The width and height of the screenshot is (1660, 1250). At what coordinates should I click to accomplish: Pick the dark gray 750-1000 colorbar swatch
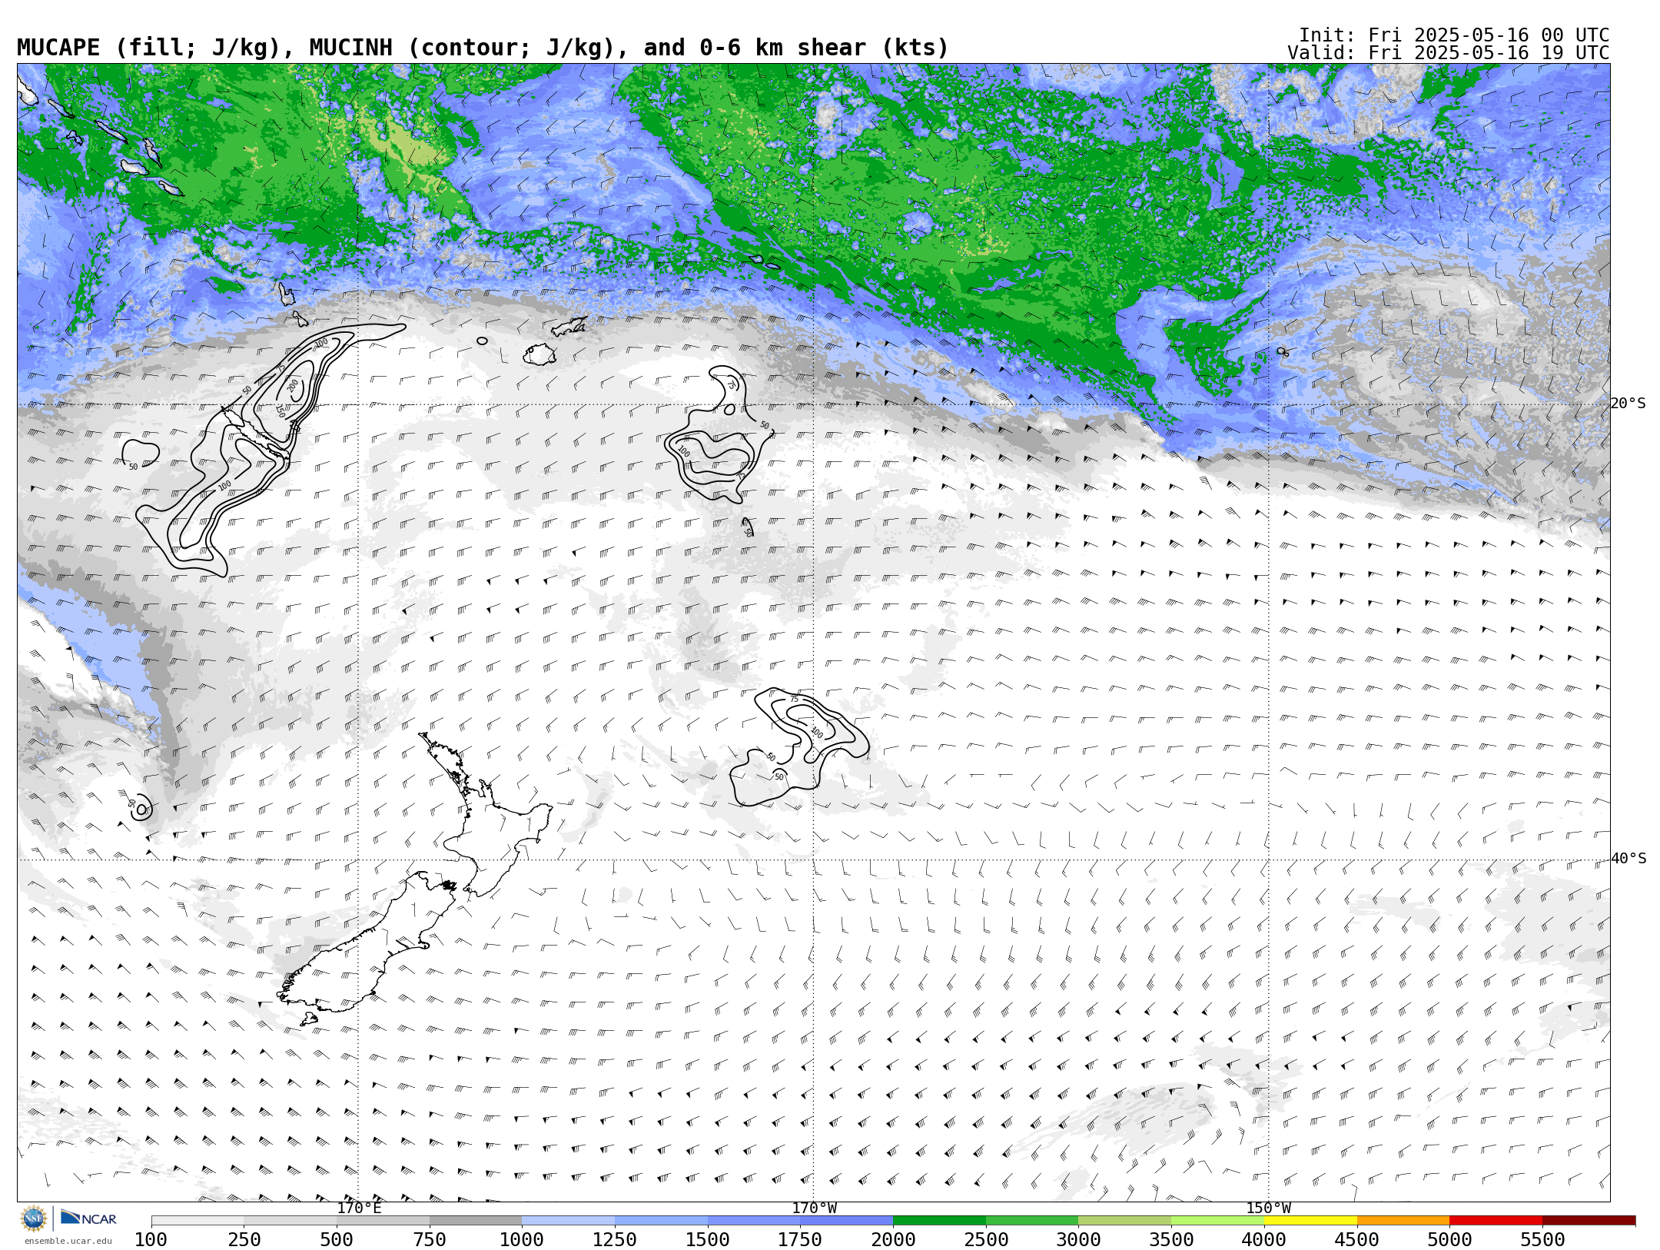pos(476,1221)
